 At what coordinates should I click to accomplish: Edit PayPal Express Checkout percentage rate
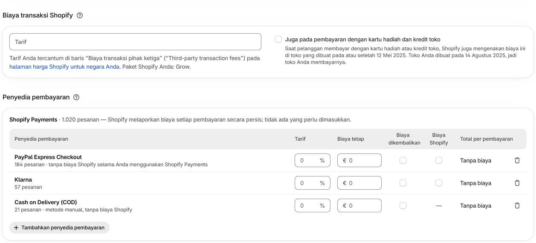[313, 160]
